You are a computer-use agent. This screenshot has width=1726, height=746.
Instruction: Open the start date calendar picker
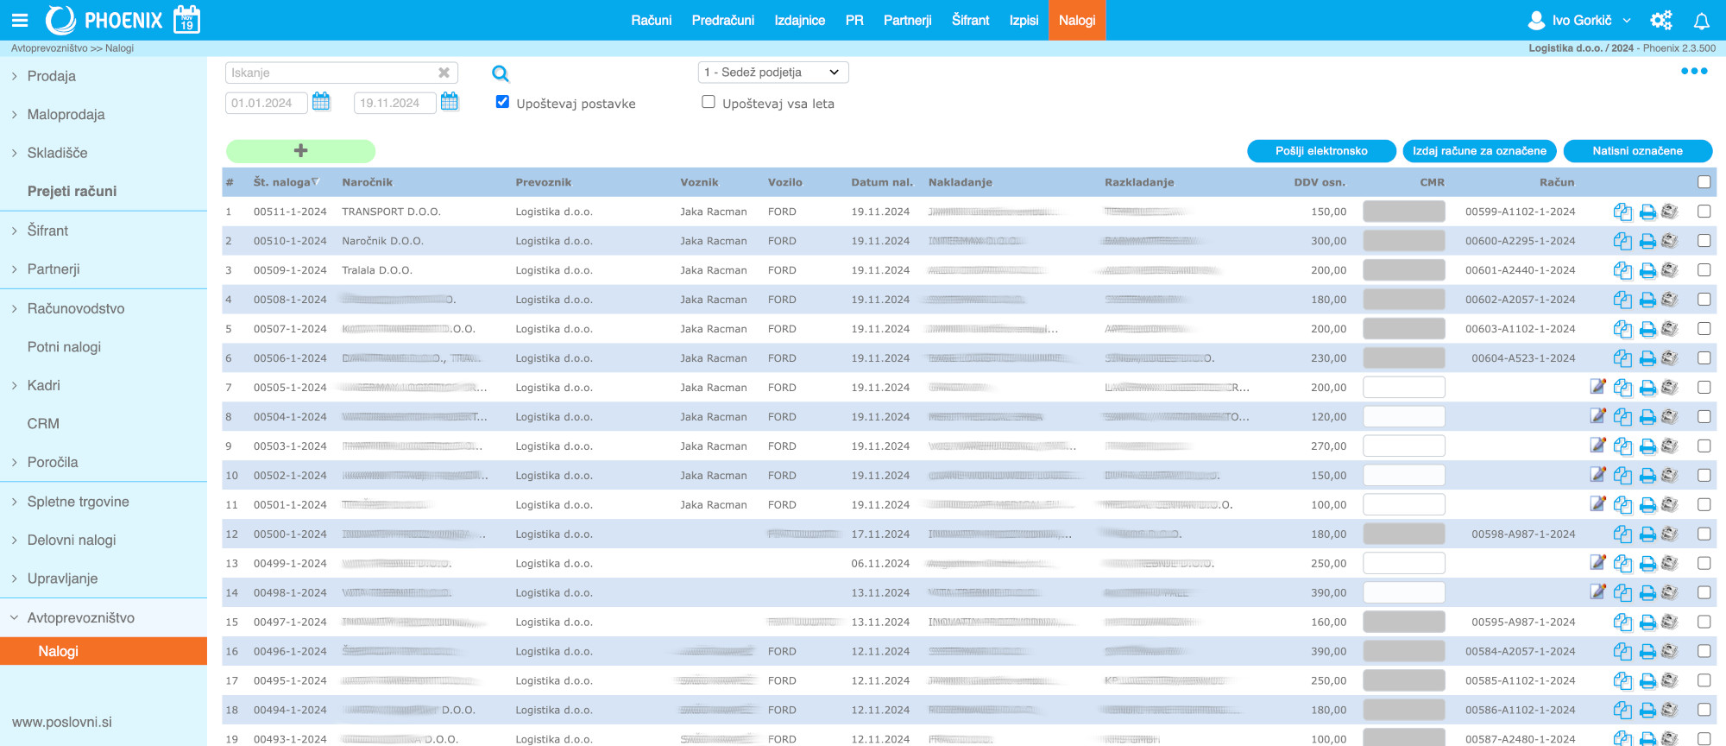(x=321, y=102)
